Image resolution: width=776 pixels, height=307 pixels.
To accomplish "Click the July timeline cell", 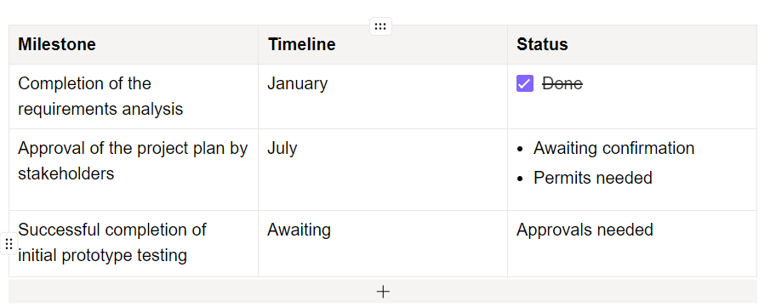I will (383, 169).
